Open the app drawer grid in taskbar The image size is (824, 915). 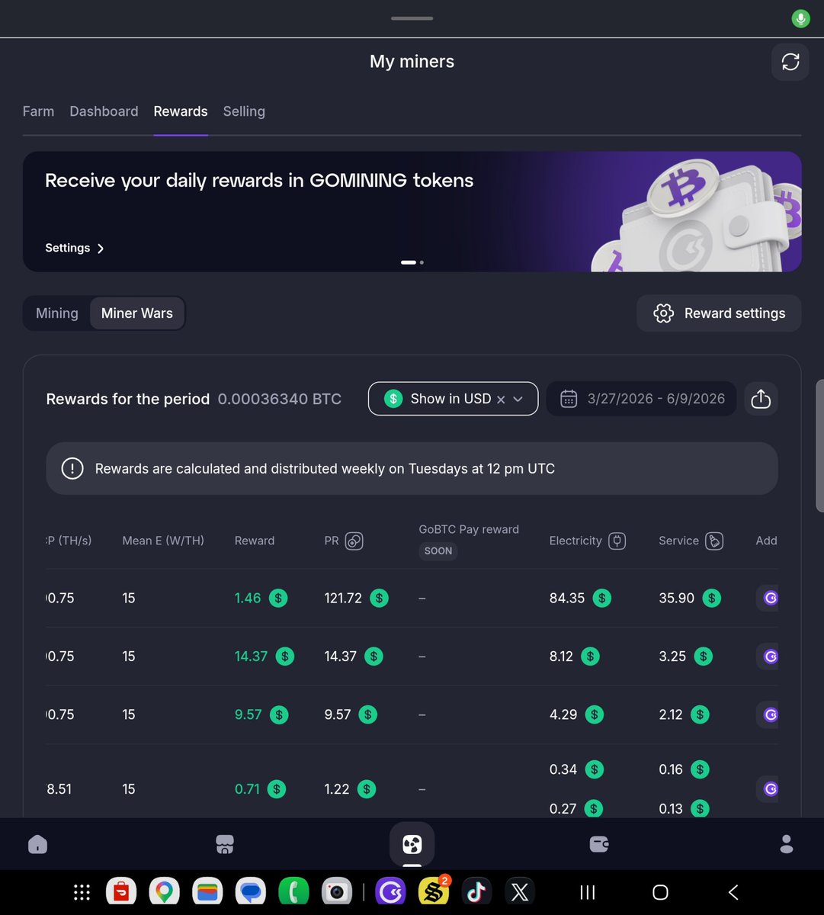click(x=82, y=892)
